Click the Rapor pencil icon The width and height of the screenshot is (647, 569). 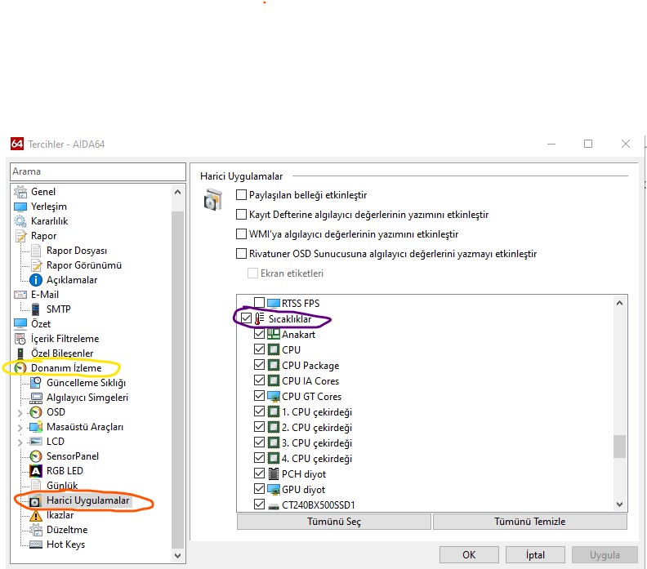pyautogui.click(x=20, y=236)
